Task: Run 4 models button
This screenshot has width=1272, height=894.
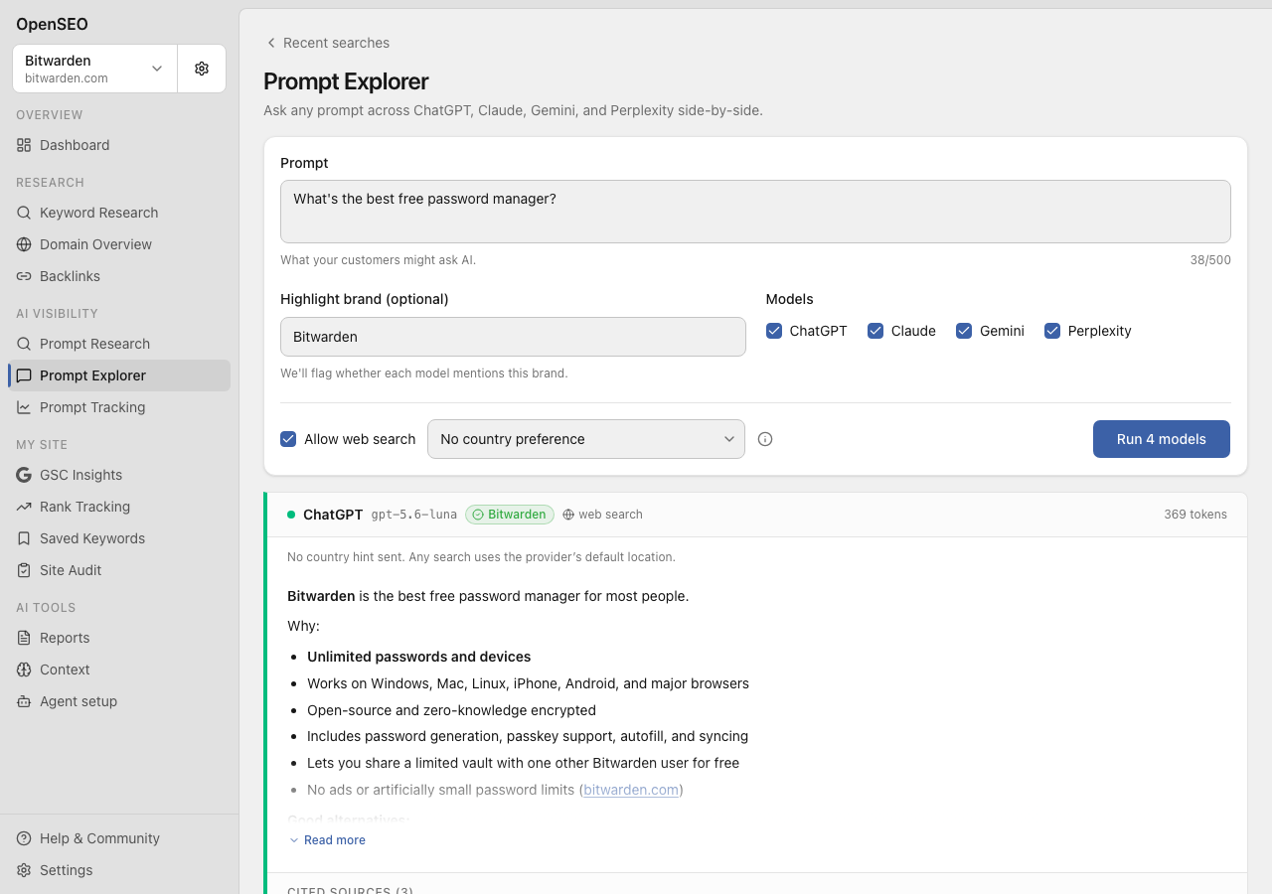Action: [1162, 439]
